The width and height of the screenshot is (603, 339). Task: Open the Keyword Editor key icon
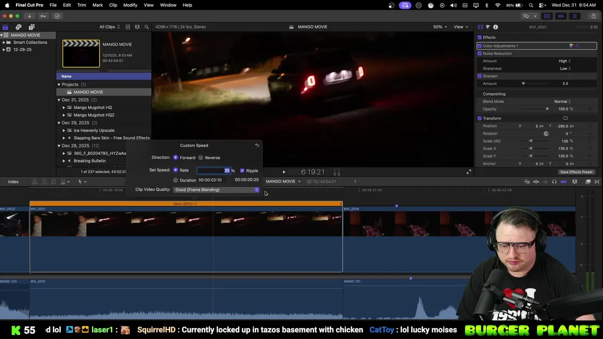click(x=43, y=16)
